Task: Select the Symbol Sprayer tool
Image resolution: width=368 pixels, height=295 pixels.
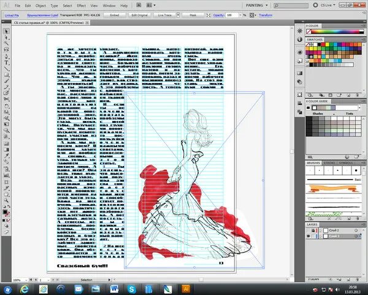Action: (6, 169)
